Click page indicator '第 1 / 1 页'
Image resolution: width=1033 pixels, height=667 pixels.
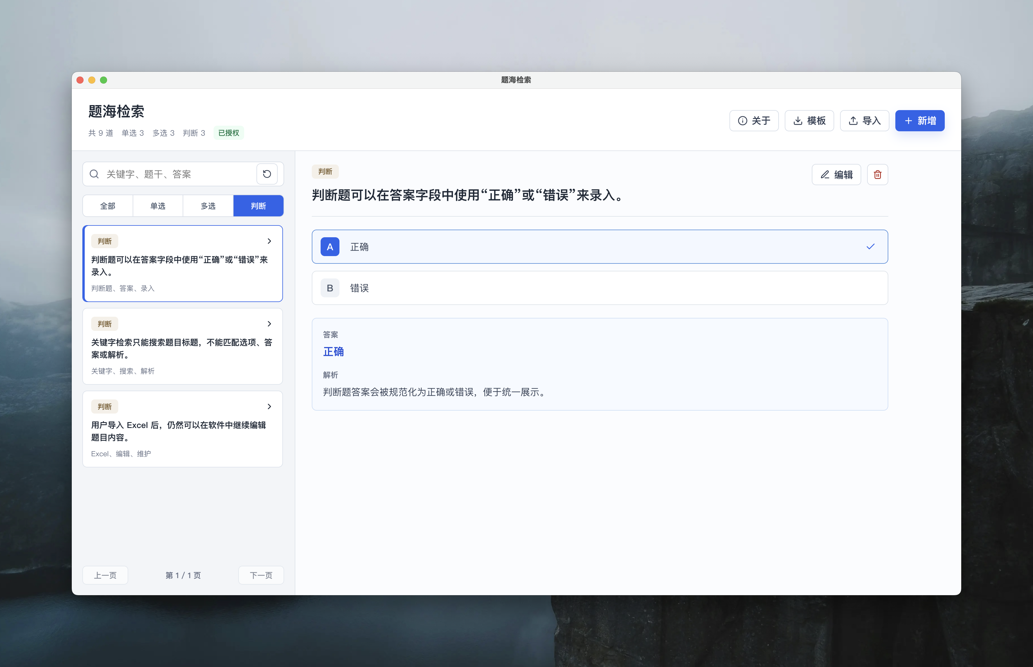click(x=183, y=575)
